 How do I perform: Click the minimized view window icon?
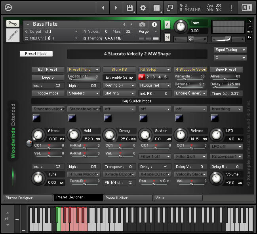[x=170, y=8]
